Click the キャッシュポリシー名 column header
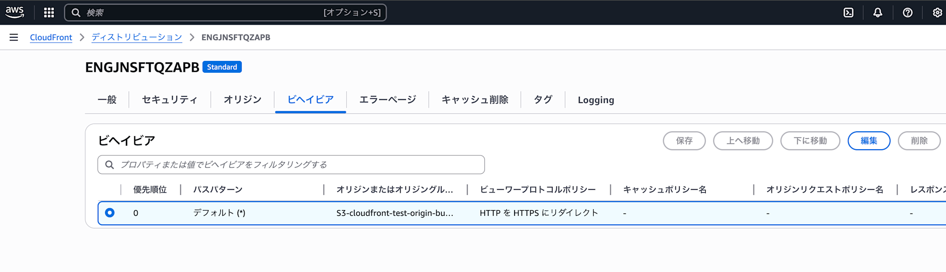Viewport: 946px width, 272px height. point(665,189)
